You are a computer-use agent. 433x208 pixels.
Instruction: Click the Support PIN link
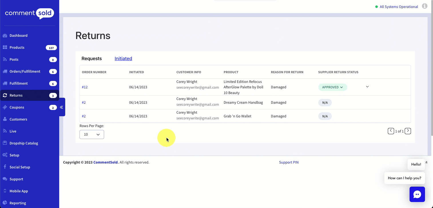[289, 162]
